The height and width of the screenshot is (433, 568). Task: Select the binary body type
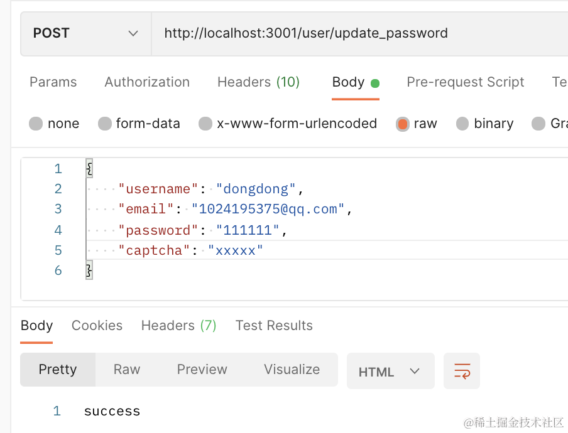tap(462, 124)
